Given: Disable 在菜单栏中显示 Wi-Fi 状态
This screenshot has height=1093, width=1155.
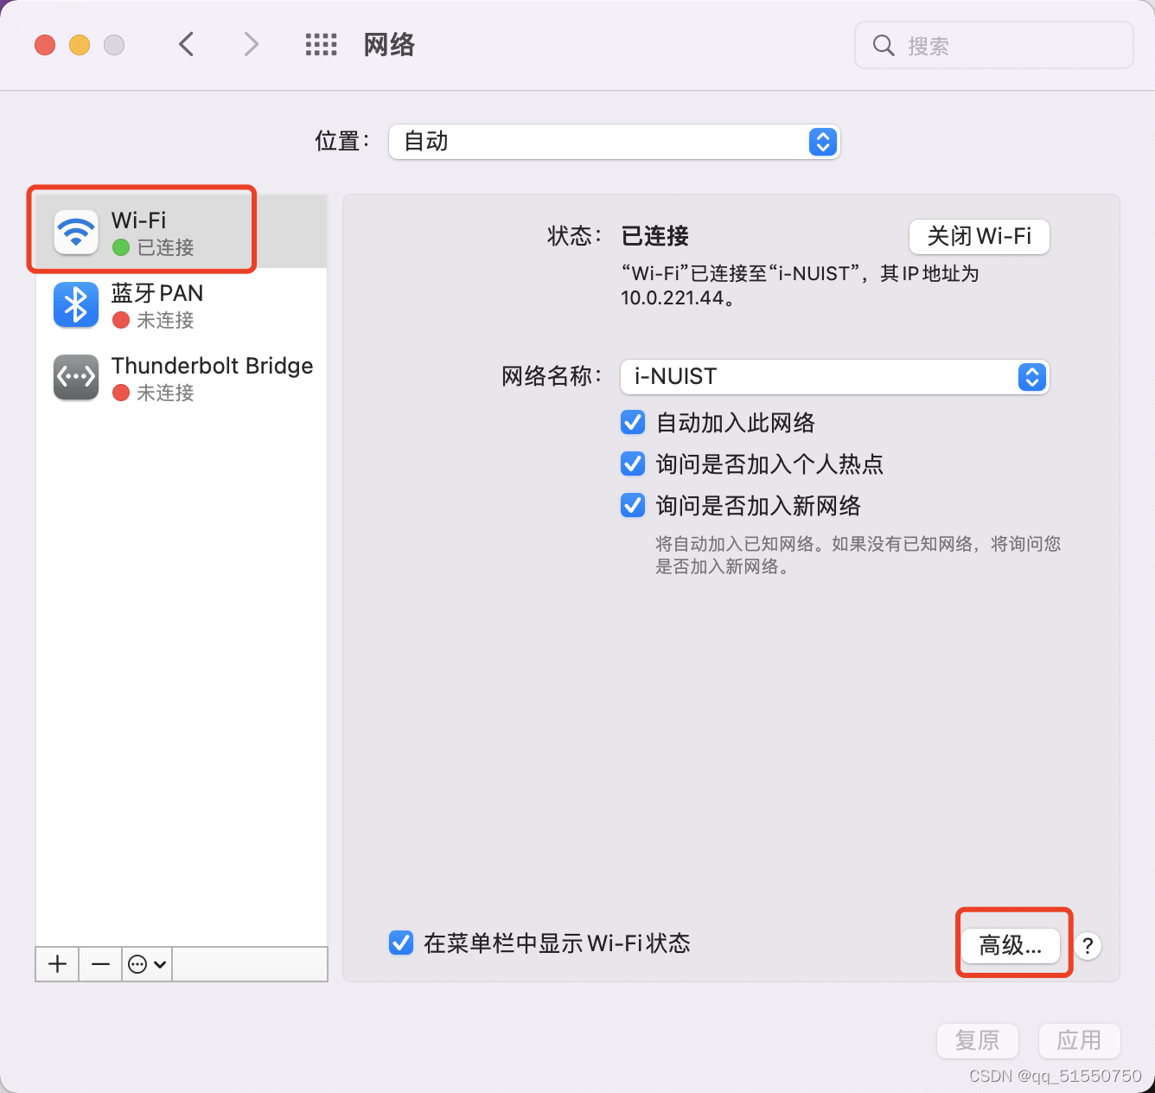Looking at the screenshot, I should click(400, 943).
